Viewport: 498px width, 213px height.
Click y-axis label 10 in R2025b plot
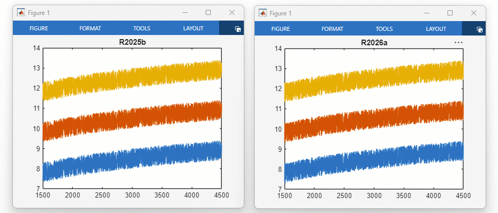click(37, 129)
